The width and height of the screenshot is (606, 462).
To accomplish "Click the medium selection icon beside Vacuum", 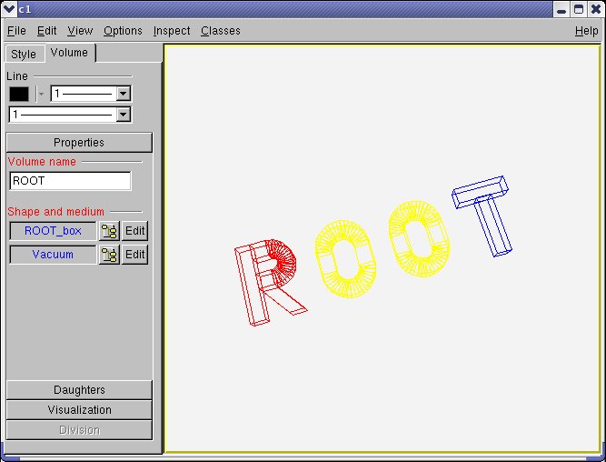I will click(x=109, y=255).
